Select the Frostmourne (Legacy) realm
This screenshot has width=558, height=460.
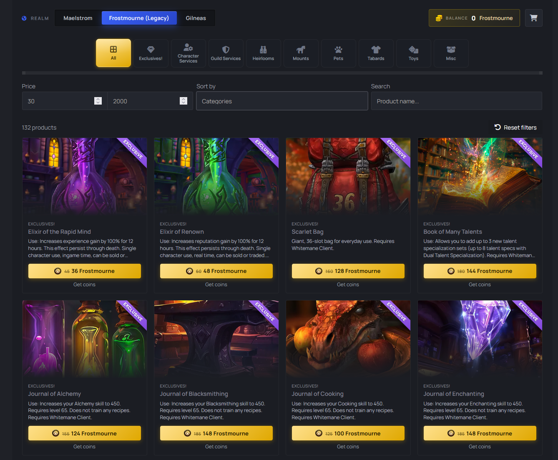coord(139,18)
